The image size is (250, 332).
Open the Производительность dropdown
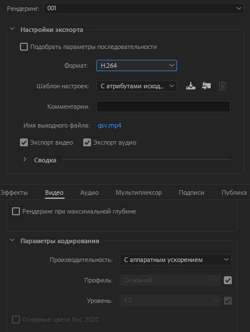click(x=175, y=260)
